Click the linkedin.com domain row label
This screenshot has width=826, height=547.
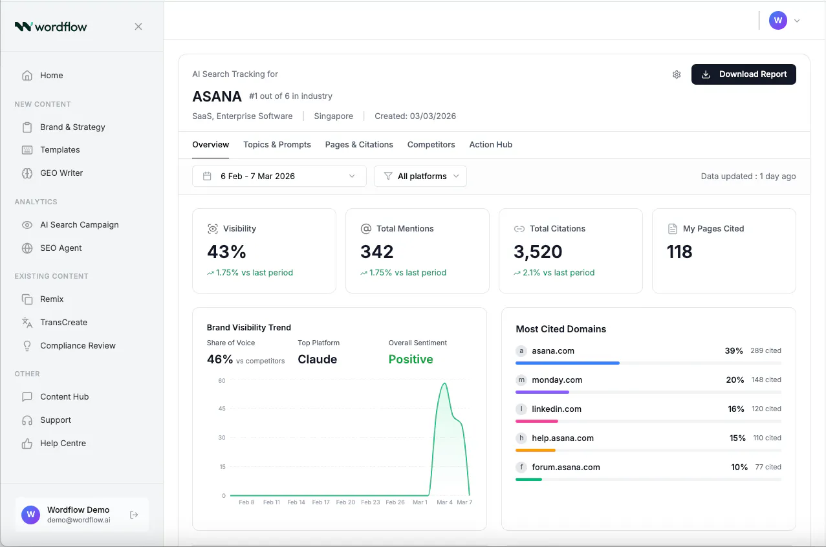coord(556,409)
